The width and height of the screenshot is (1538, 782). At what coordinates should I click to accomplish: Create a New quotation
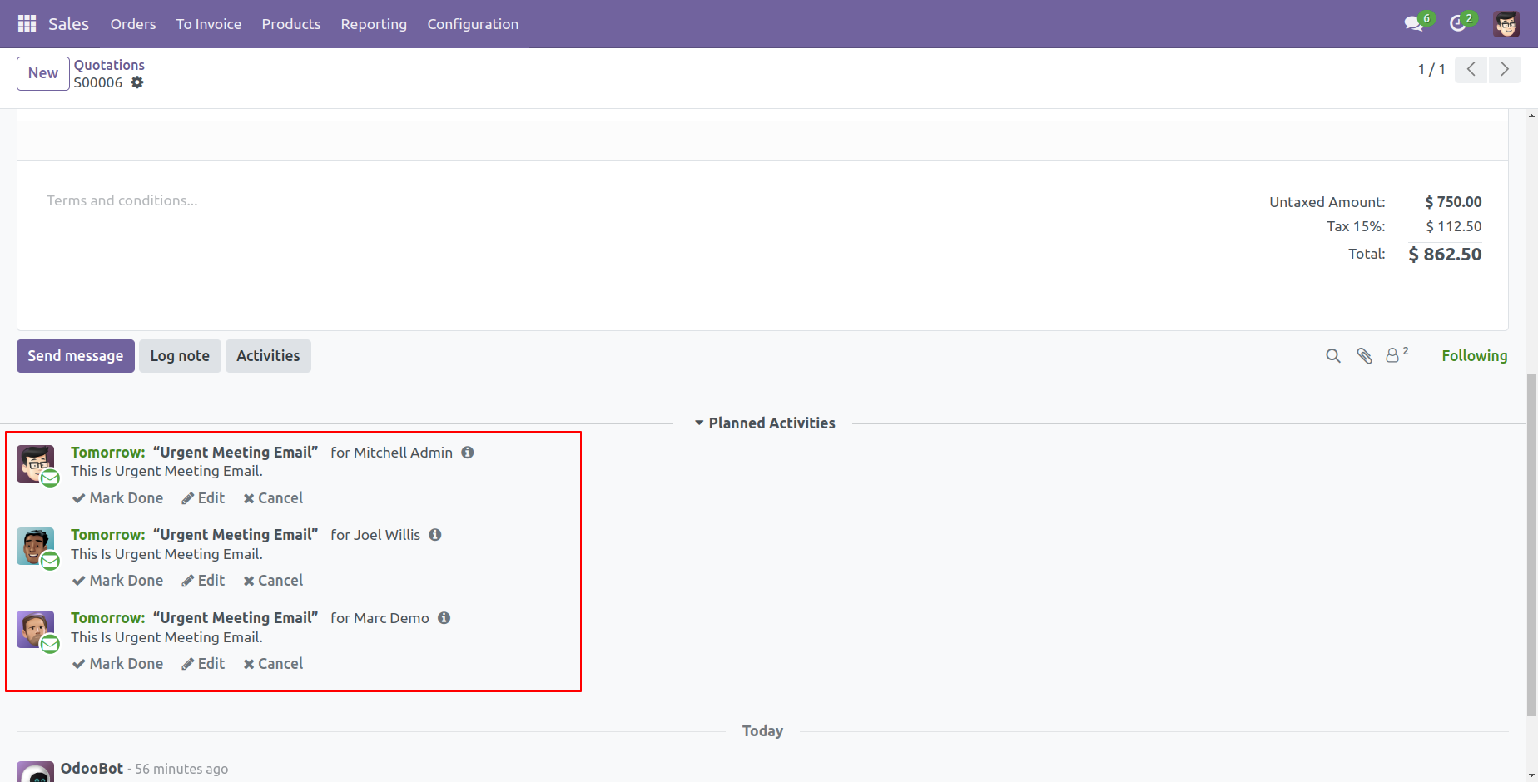click(x=43, y=73)
